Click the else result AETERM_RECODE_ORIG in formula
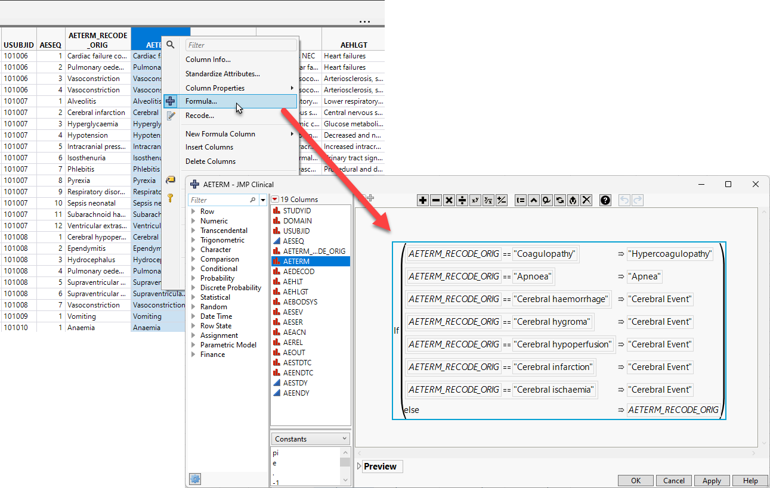The height and width of the screenshot is (488, 770). [x=673, y=410]
